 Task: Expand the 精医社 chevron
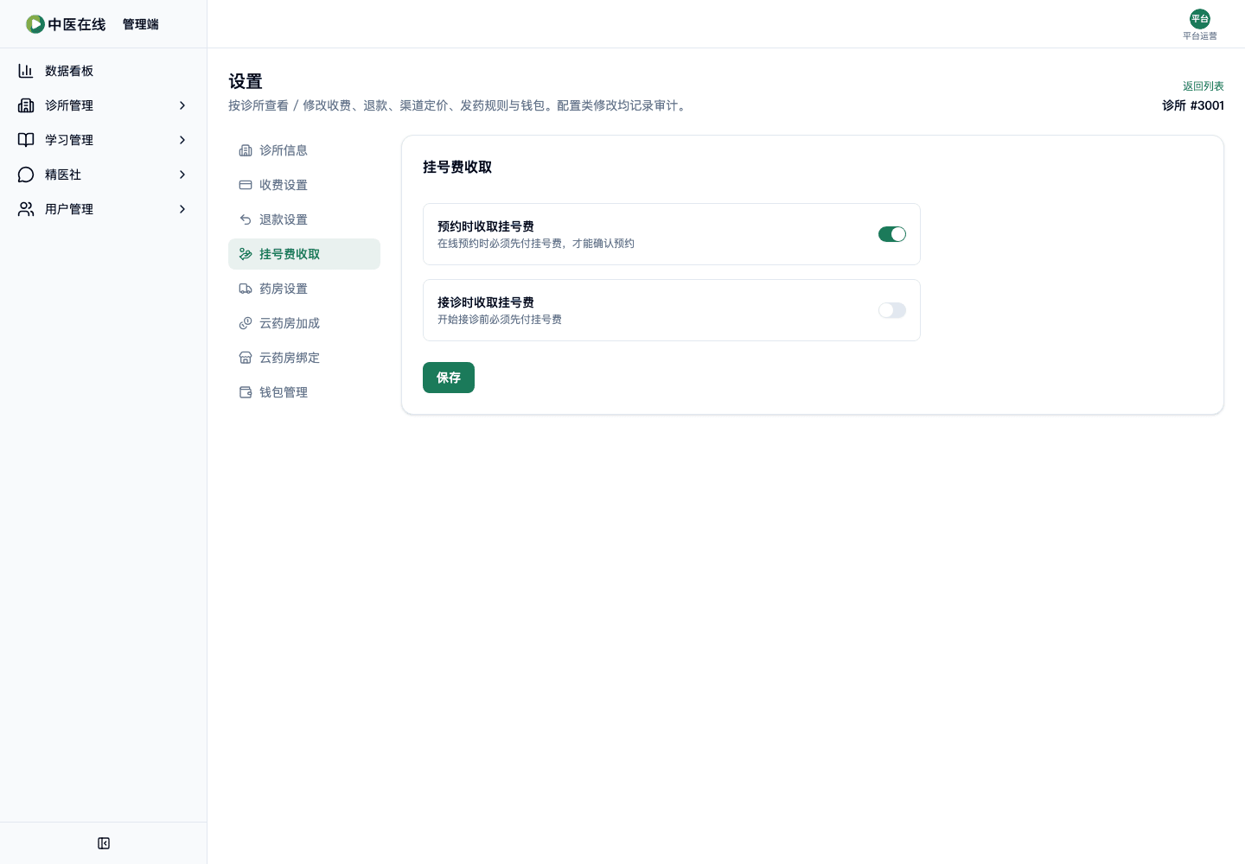coord(182,175)
